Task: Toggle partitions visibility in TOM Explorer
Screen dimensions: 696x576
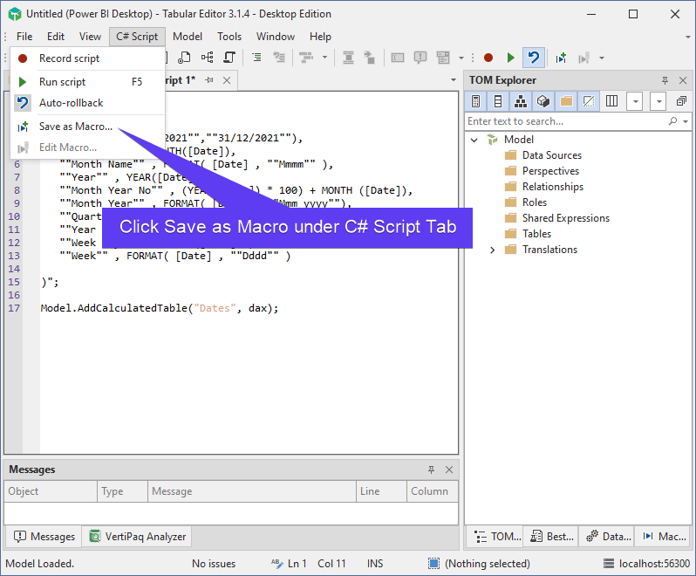Action: (542, 101)
